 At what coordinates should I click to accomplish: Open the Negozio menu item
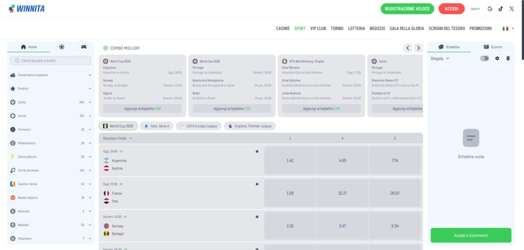pos(377,29)
